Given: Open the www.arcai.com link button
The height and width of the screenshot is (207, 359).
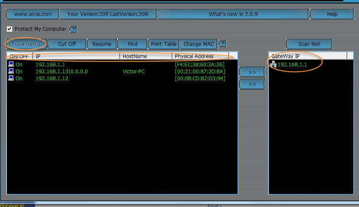Looking at the screenshot, I should 33,14.
